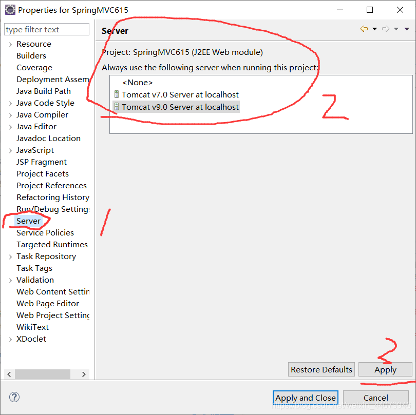416x415 pixels.
Task: Select Task Repository entry
Action: pos(46,256)
